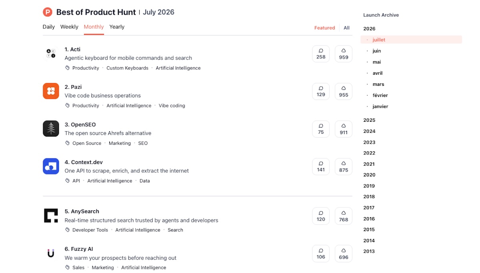Switch to the Weekly tab

pyautogui.click(x=69, y=27)
